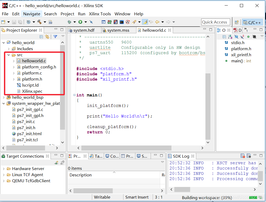Viewport: 266px width, 202px height.
Task: Select lscript.ld file
Action: (x=30, y=85)
